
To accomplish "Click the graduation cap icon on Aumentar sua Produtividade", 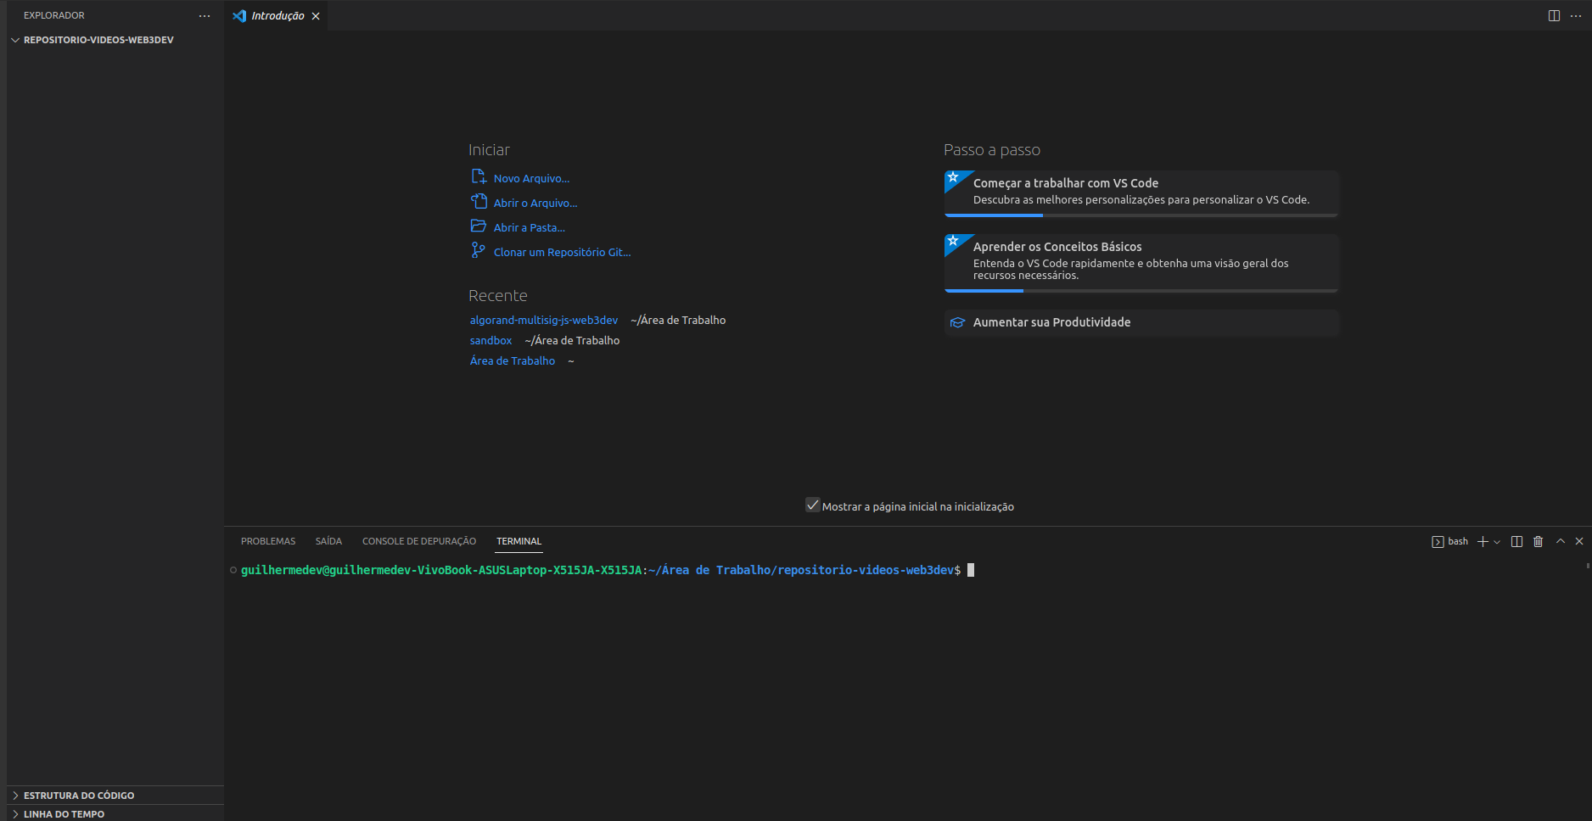I will 957,322.
